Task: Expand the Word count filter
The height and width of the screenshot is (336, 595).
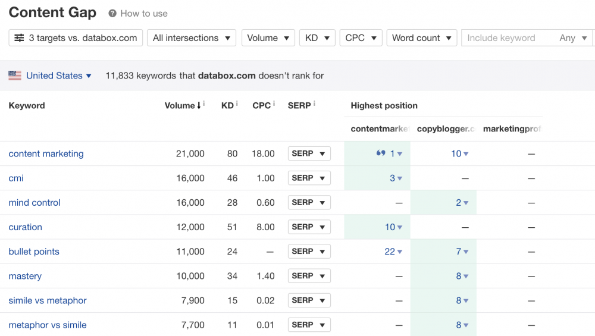Action: click(x=422, y=38)
